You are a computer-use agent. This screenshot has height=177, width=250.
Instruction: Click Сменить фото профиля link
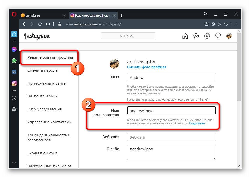pos(146,67)
